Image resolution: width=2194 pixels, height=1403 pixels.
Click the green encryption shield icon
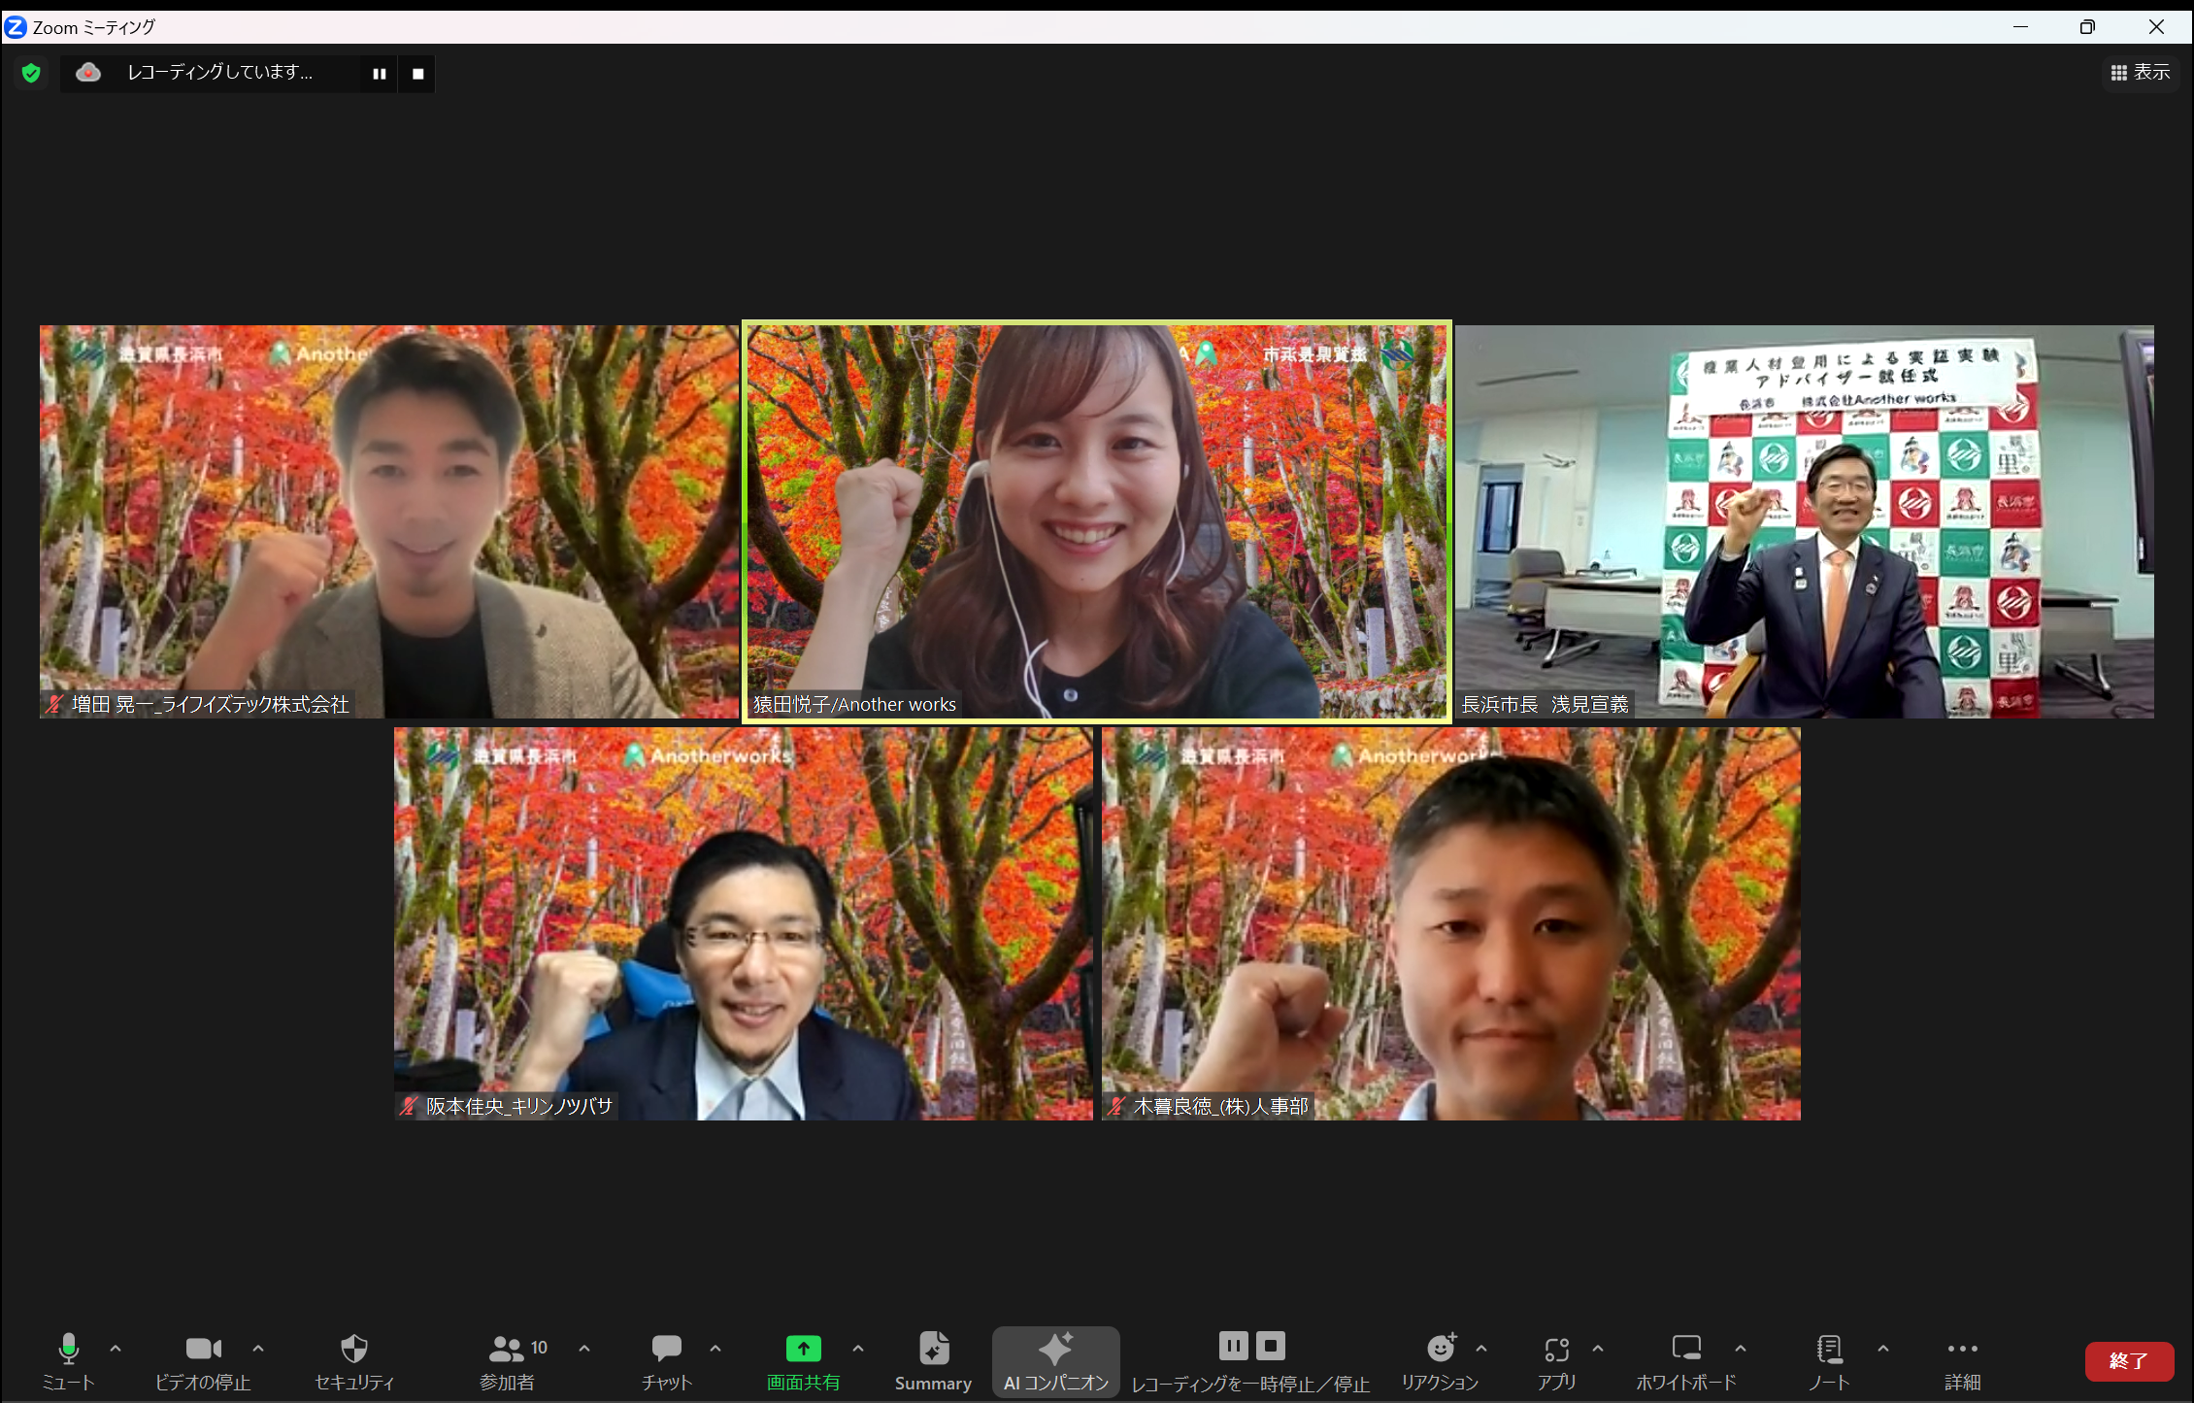point(31,73)
